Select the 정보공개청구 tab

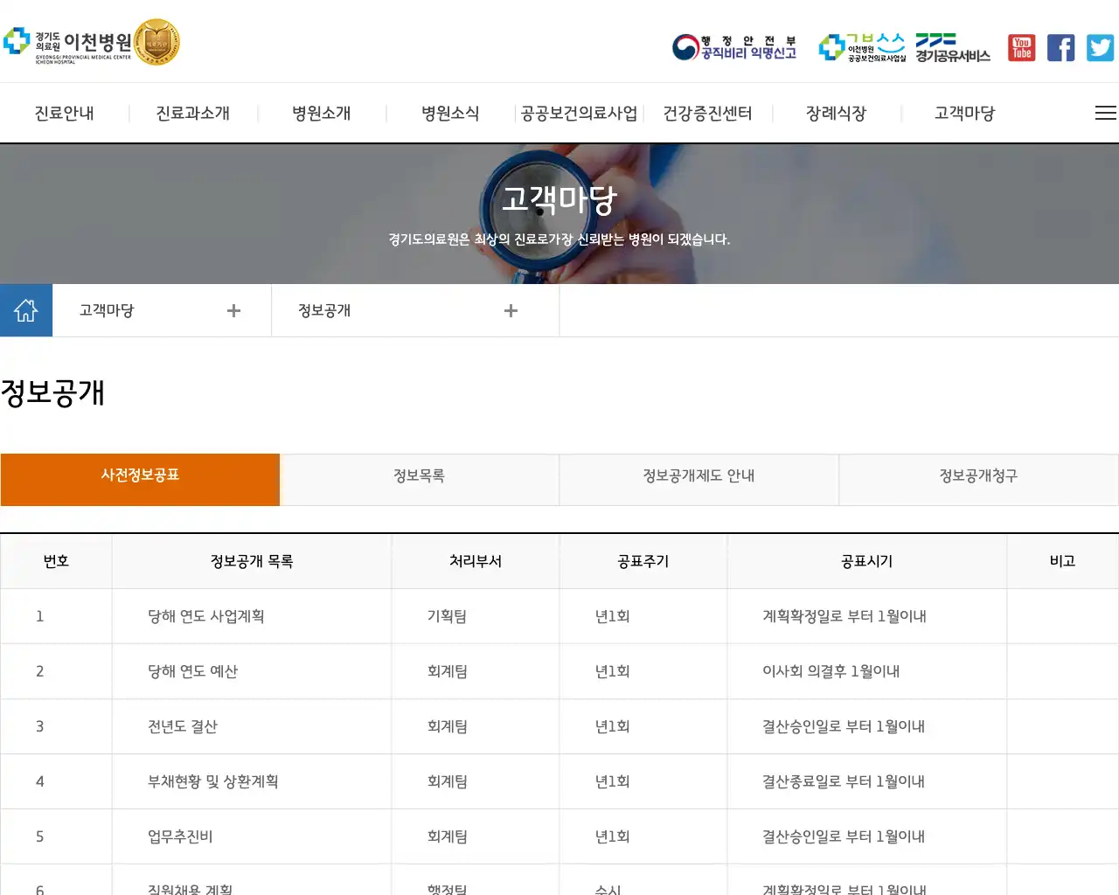point(977,479)
